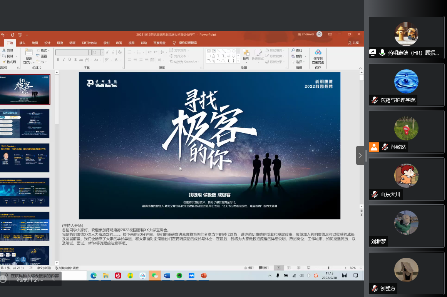The width and height of the screenshot is (447, 297).
Task: Click the 新建幻灯片 new slide icon
Action: (29, 52)
